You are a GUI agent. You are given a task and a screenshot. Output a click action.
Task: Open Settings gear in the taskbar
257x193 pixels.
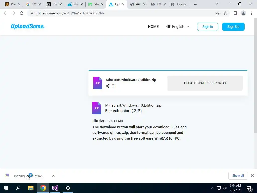tap(68, 188)
